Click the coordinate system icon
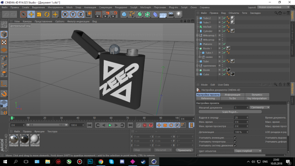This screenshot has width=295, height=166. 88,14
